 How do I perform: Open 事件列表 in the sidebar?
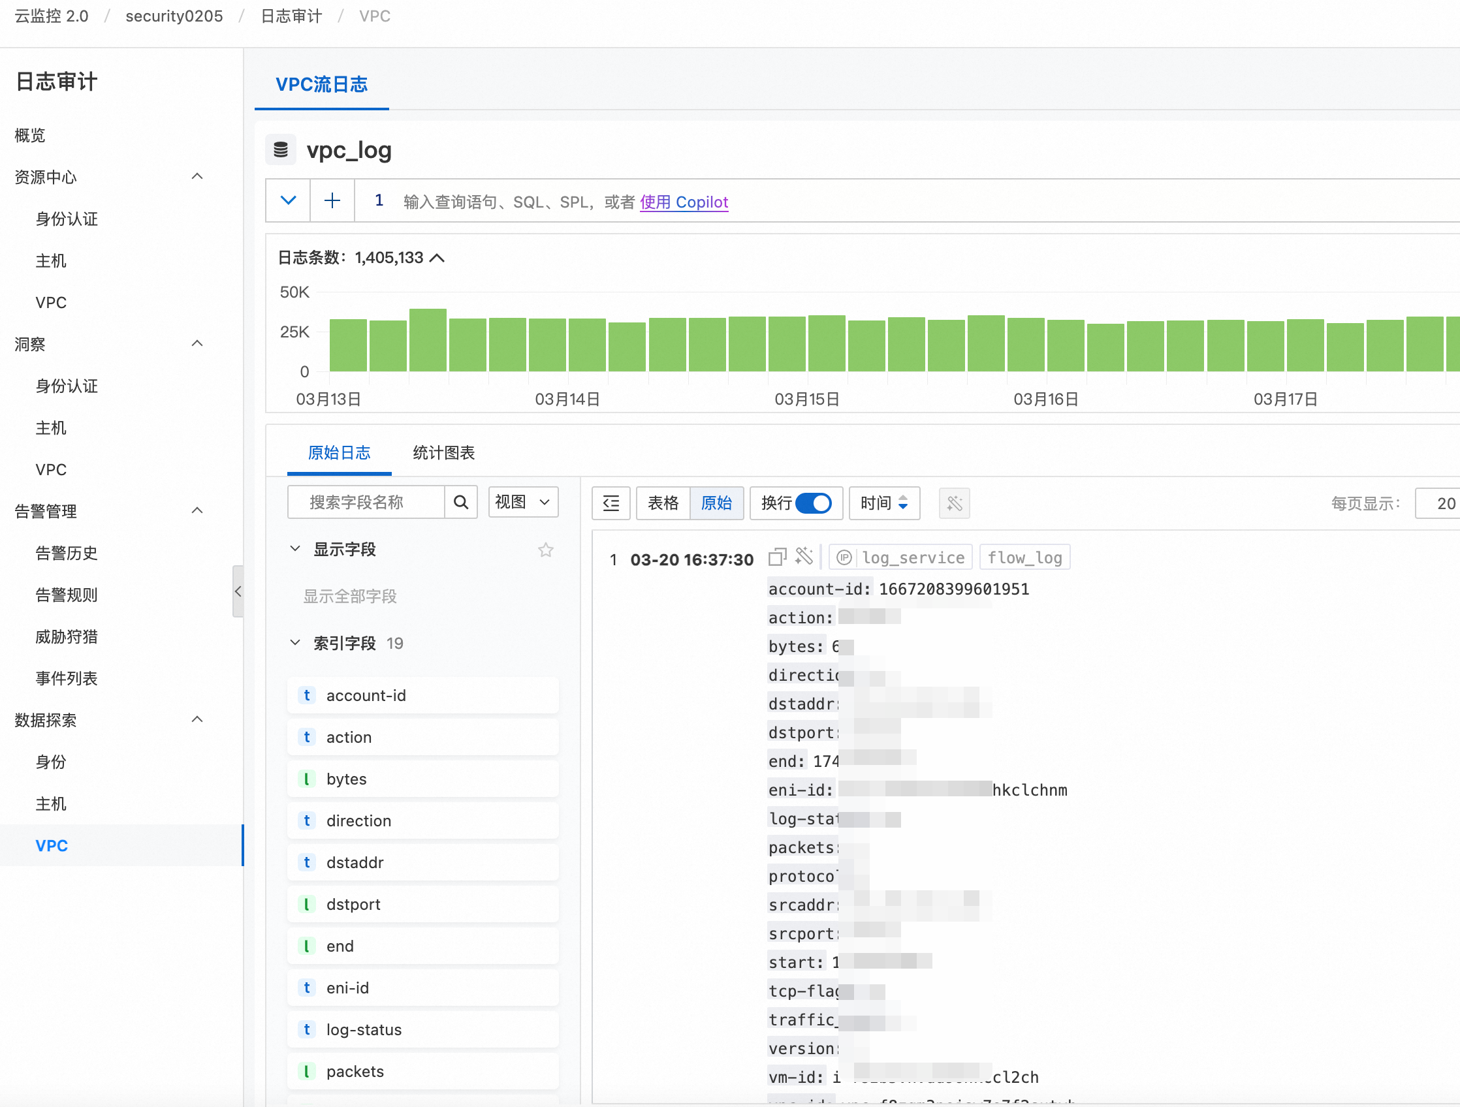(67, 678)
